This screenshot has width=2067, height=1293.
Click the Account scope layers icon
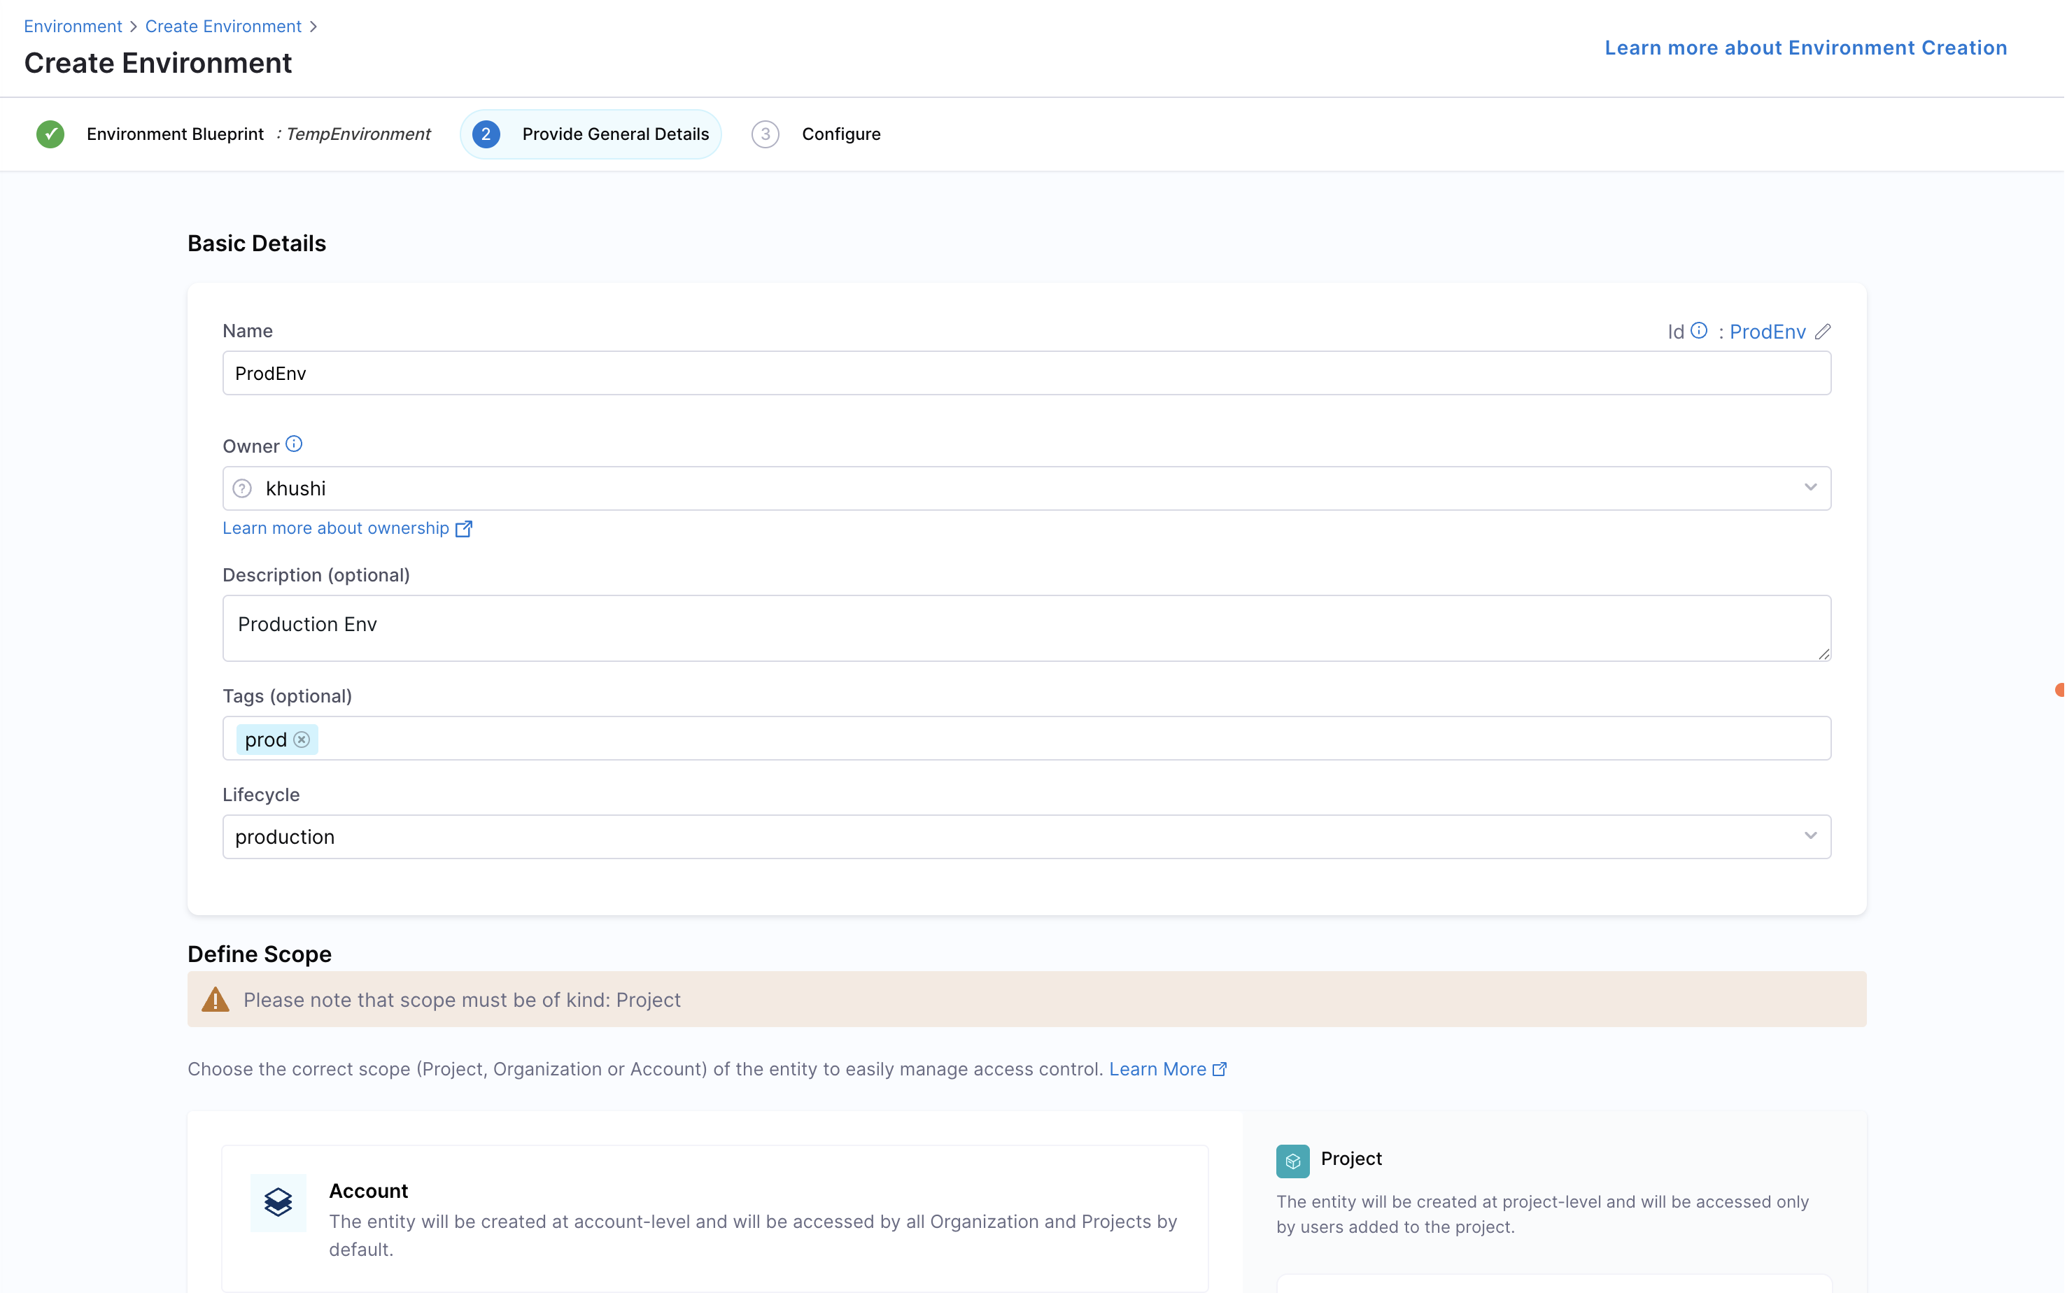coord(278,1202)
